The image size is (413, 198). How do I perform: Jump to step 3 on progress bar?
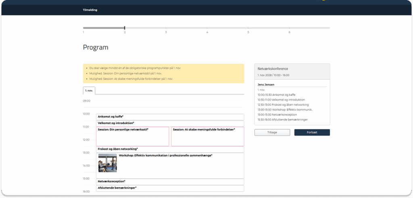point(166,28)
